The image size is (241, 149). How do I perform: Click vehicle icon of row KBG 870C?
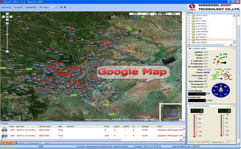click(x=5, y=136)
